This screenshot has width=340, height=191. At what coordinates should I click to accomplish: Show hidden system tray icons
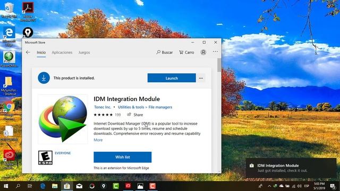pyautogui.click(x=269, y=186)
